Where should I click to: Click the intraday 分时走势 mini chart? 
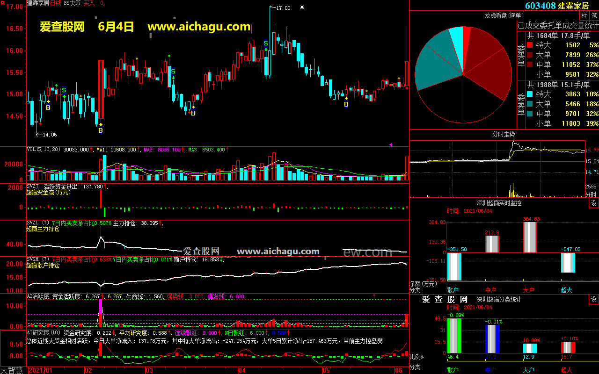[x=497, y=168]
